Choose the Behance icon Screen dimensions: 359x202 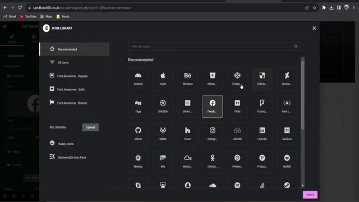(187, 79)
